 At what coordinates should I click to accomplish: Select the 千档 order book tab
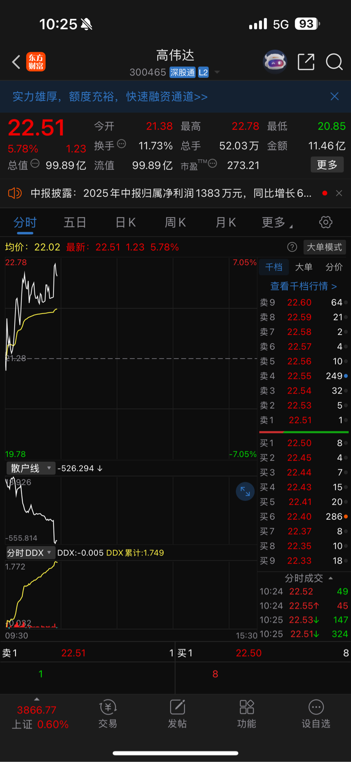click(274, 267)
